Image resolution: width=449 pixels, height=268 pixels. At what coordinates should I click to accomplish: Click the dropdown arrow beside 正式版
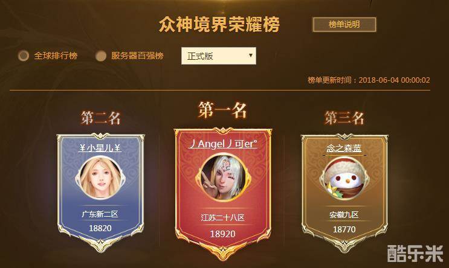251,55
